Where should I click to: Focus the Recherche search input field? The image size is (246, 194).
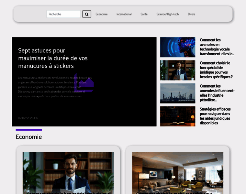tap(63, 14)
